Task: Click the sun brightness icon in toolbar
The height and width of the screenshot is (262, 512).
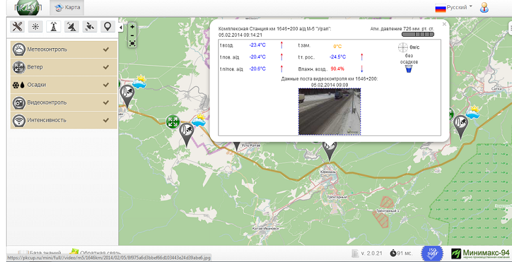Action: click(x=35, y=26)
